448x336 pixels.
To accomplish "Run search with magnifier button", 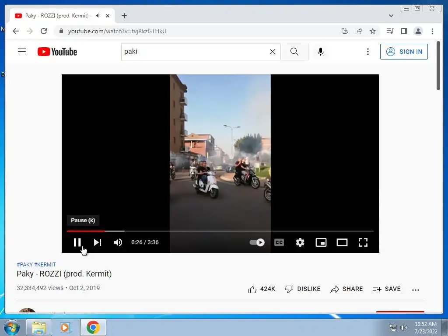I will [x=294, y=52].
